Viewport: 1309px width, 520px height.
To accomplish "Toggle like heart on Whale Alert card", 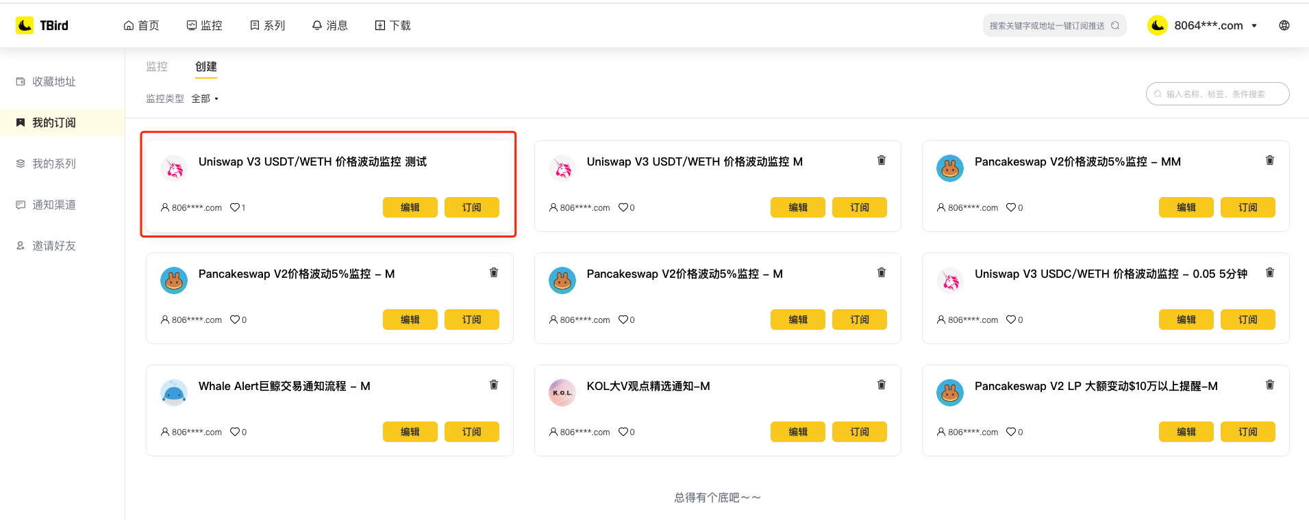I will pos(235,432).
